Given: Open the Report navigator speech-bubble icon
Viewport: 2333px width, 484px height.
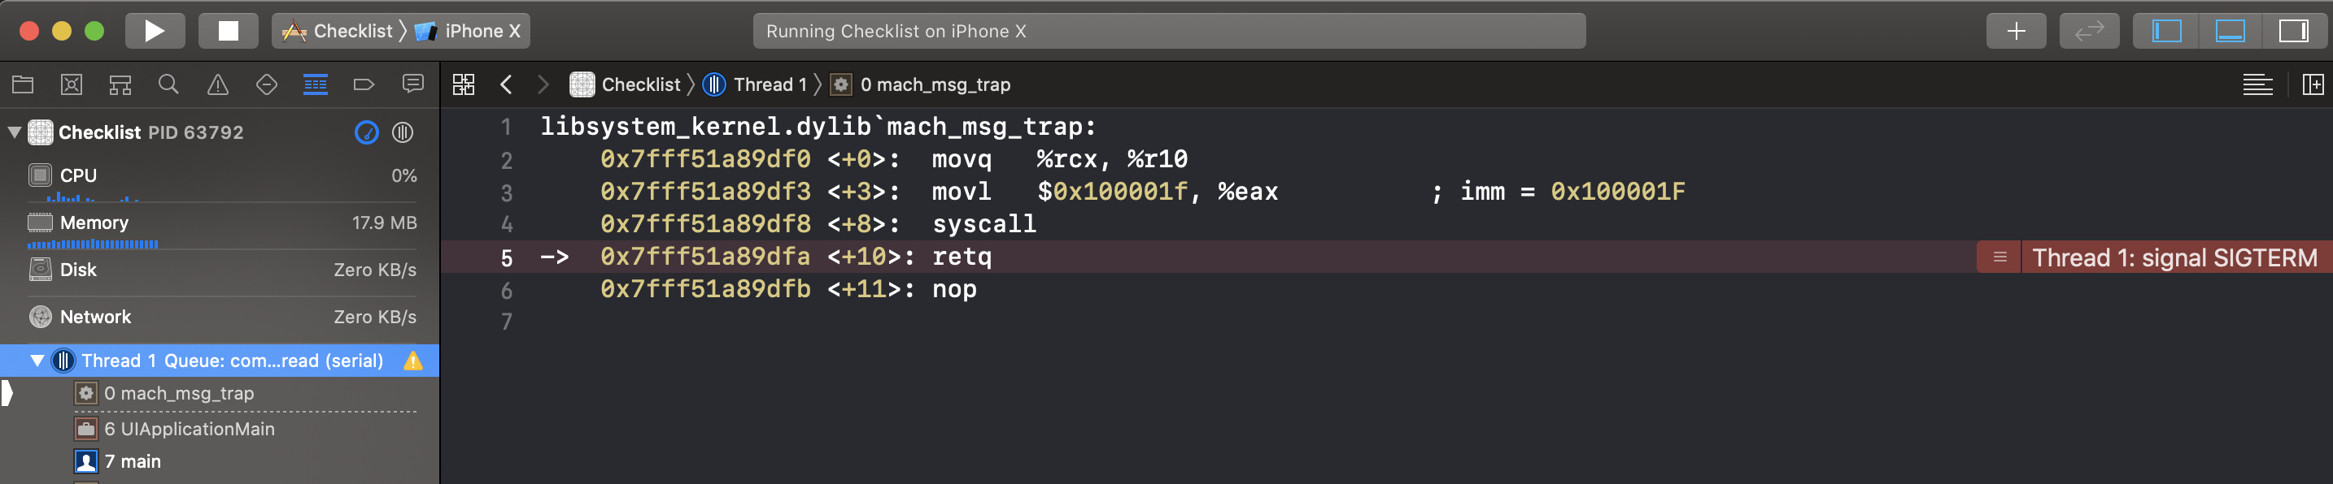Looking at the screenshot, I should [413, 85].
